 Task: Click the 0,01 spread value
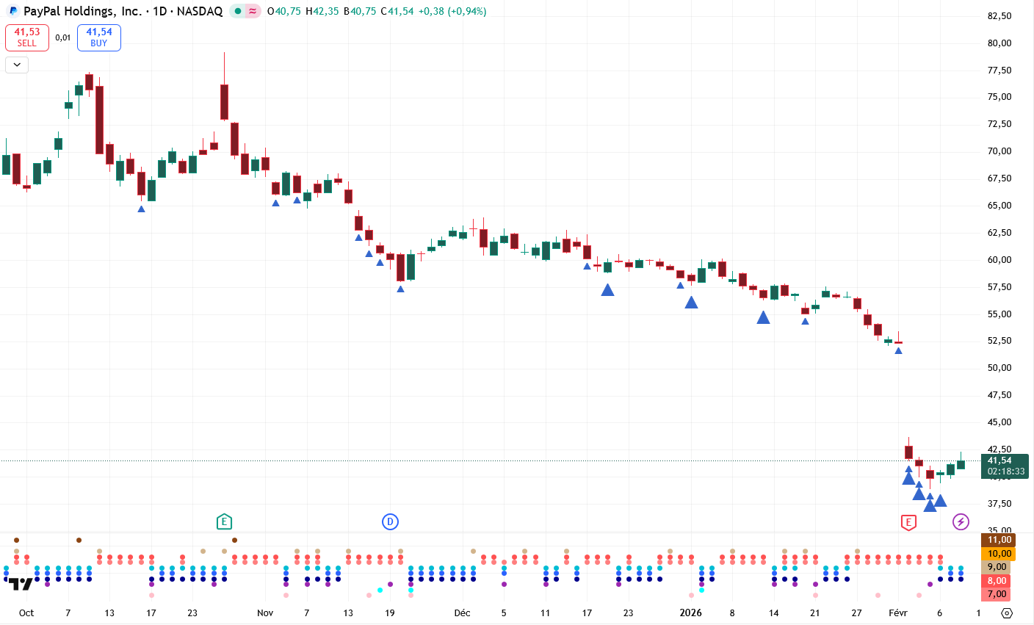[x=63, y=37]
